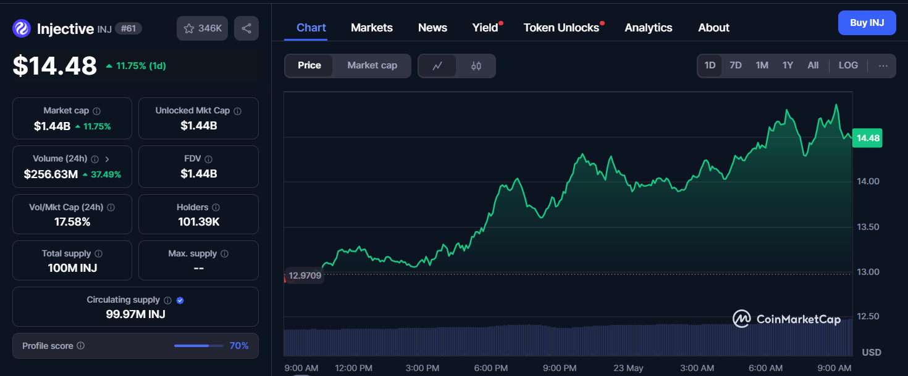Viewport: 908px width, 376px height.
Task: Switch to Token Unlocks tab
Action: 561,28
